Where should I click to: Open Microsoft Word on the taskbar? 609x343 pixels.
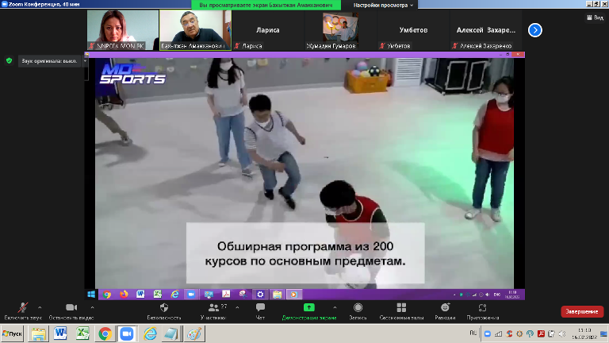coord(60,333)
